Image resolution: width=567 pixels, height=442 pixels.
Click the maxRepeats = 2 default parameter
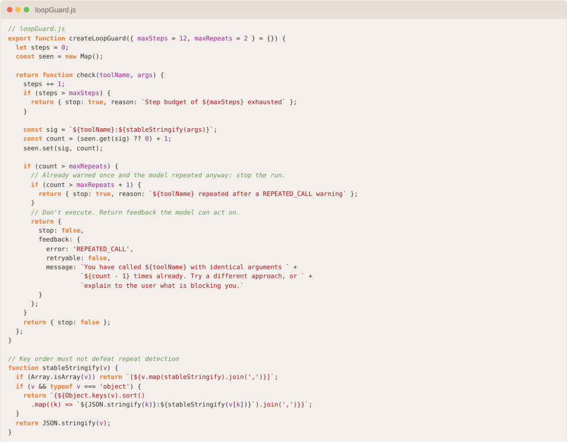(221, 39)
